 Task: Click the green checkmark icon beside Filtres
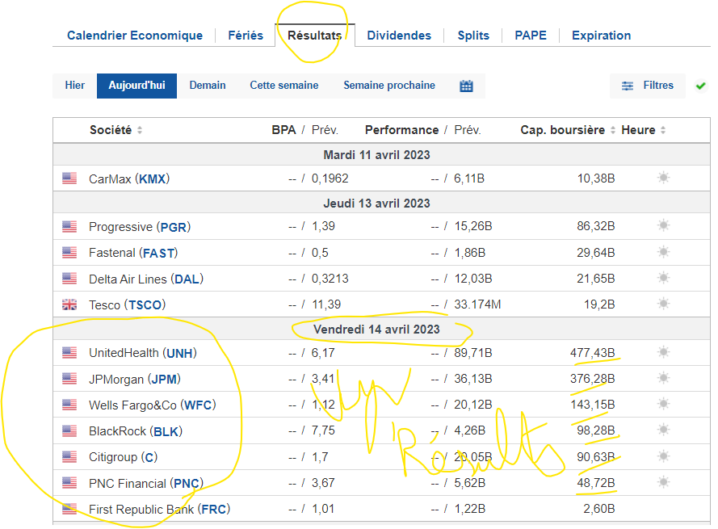pos(700,86)
